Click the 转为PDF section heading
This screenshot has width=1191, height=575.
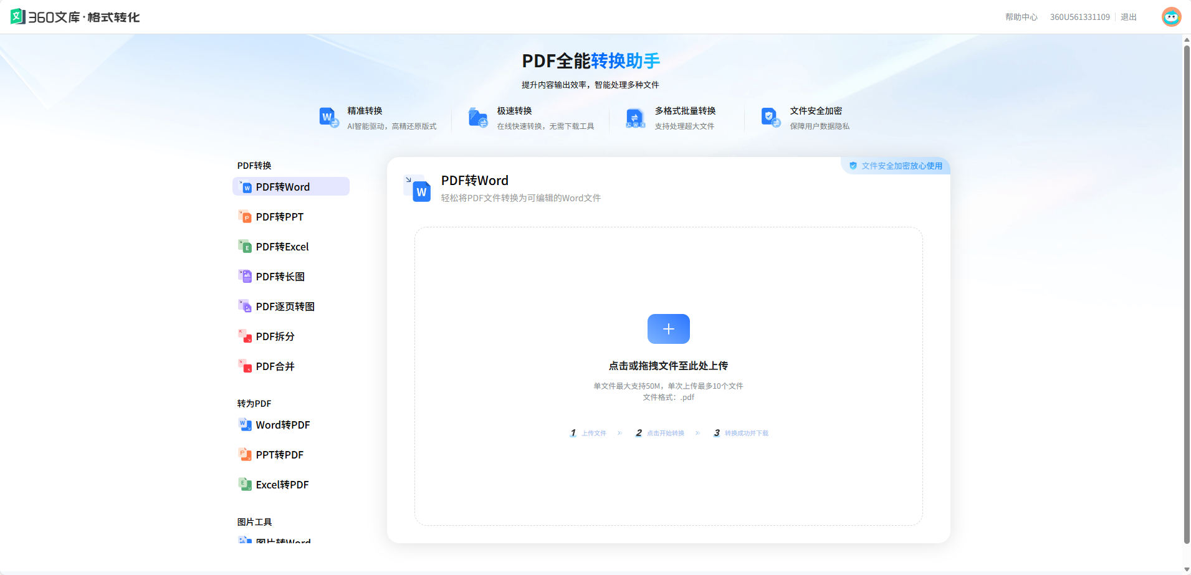click(x=254, y=404)
